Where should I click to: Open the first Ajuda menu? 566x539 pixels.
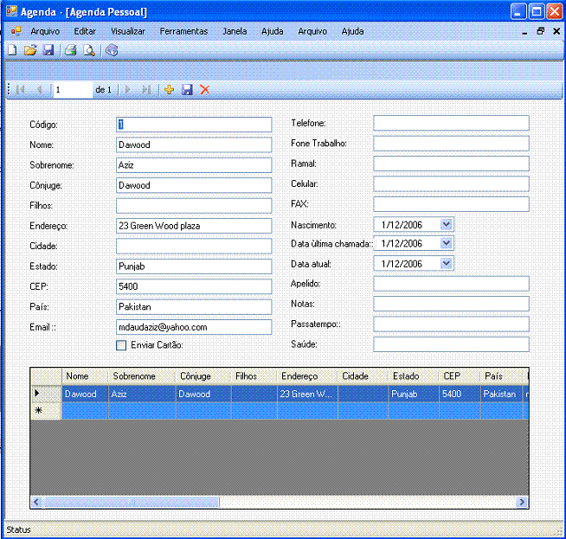click(x=272, y=31)
